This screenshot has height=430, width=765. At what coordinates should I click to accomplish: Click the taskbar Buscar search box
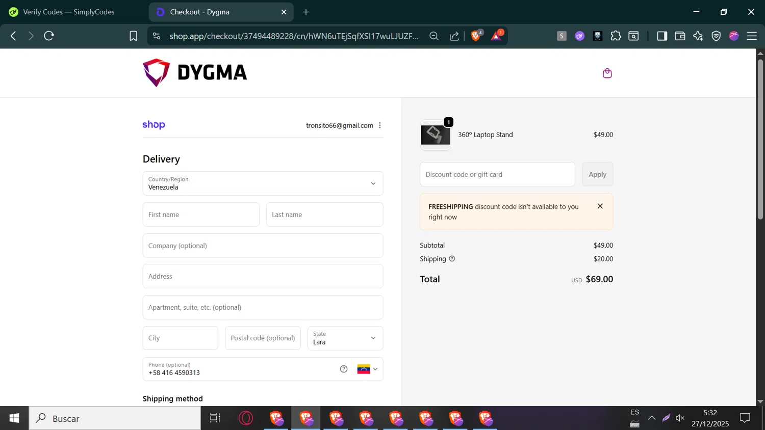coord(115,418)
